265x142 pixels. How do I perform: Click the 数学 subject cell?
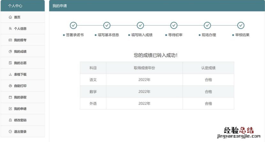coord(93,92)
